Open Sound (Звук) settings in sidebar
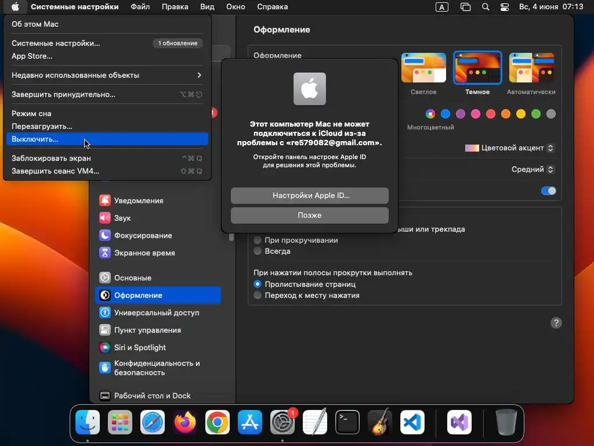Image resolution: width=594 pixels, height=446 pixels. pyautogui.click(x=158, y=218)
